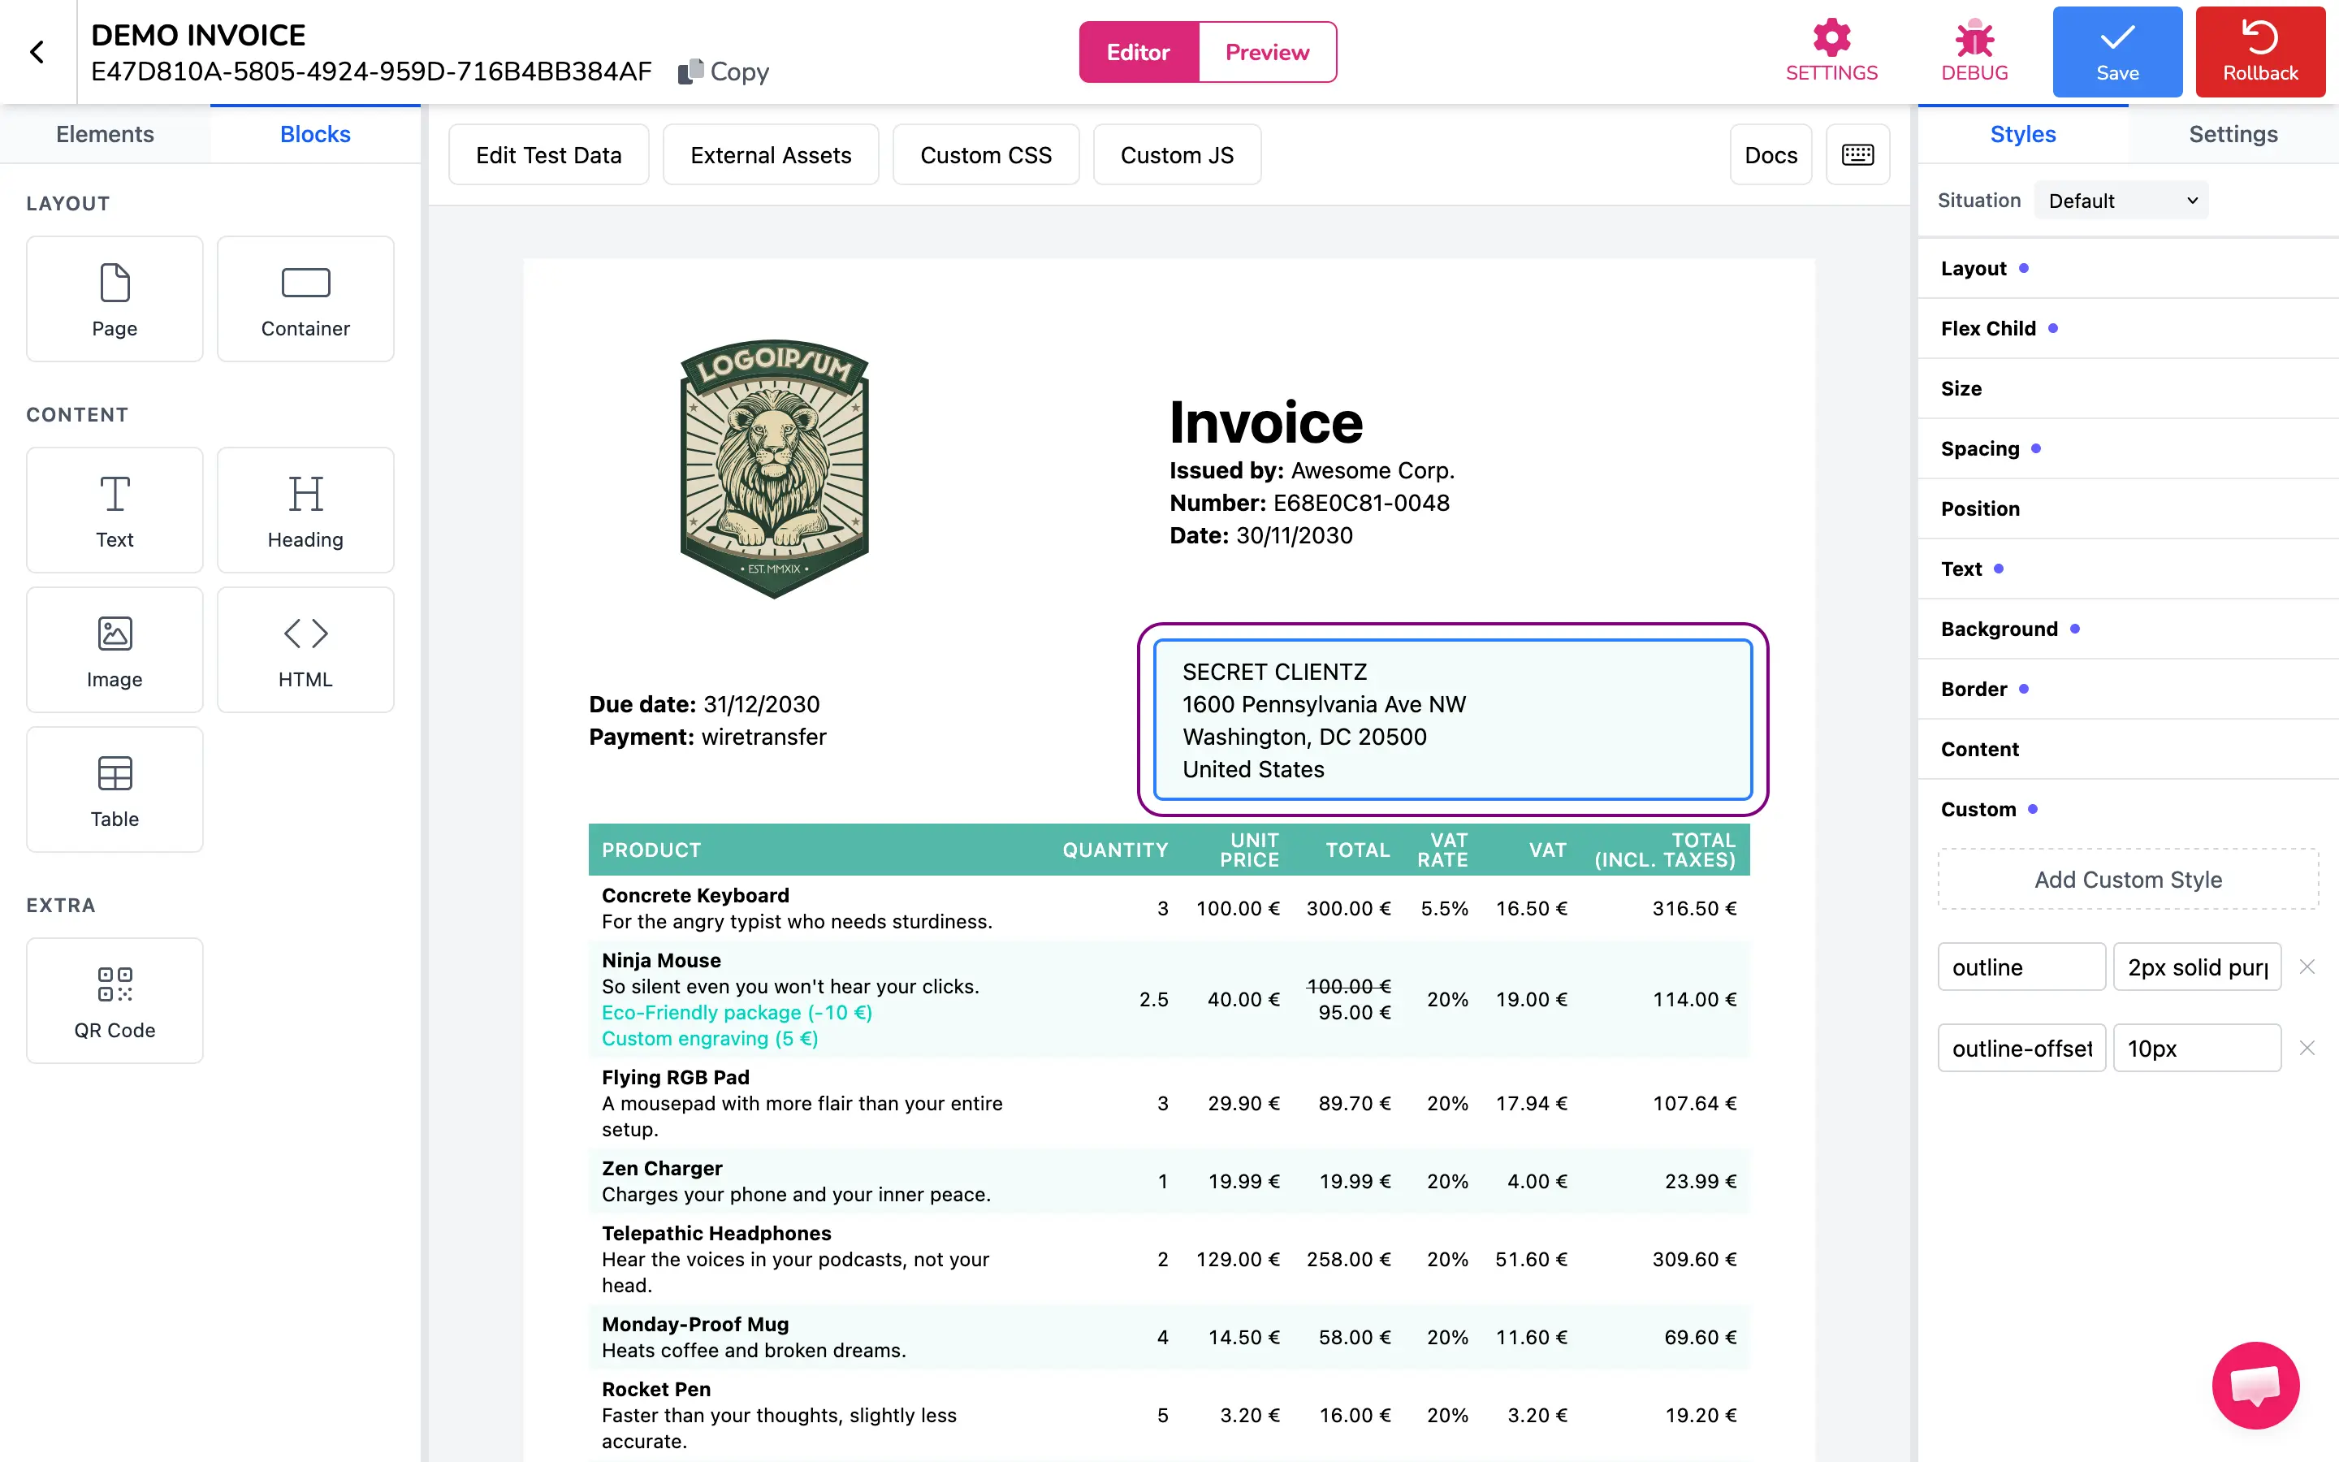
Task: Expand the Spacing style section
Action: [x=1979, y=448]
